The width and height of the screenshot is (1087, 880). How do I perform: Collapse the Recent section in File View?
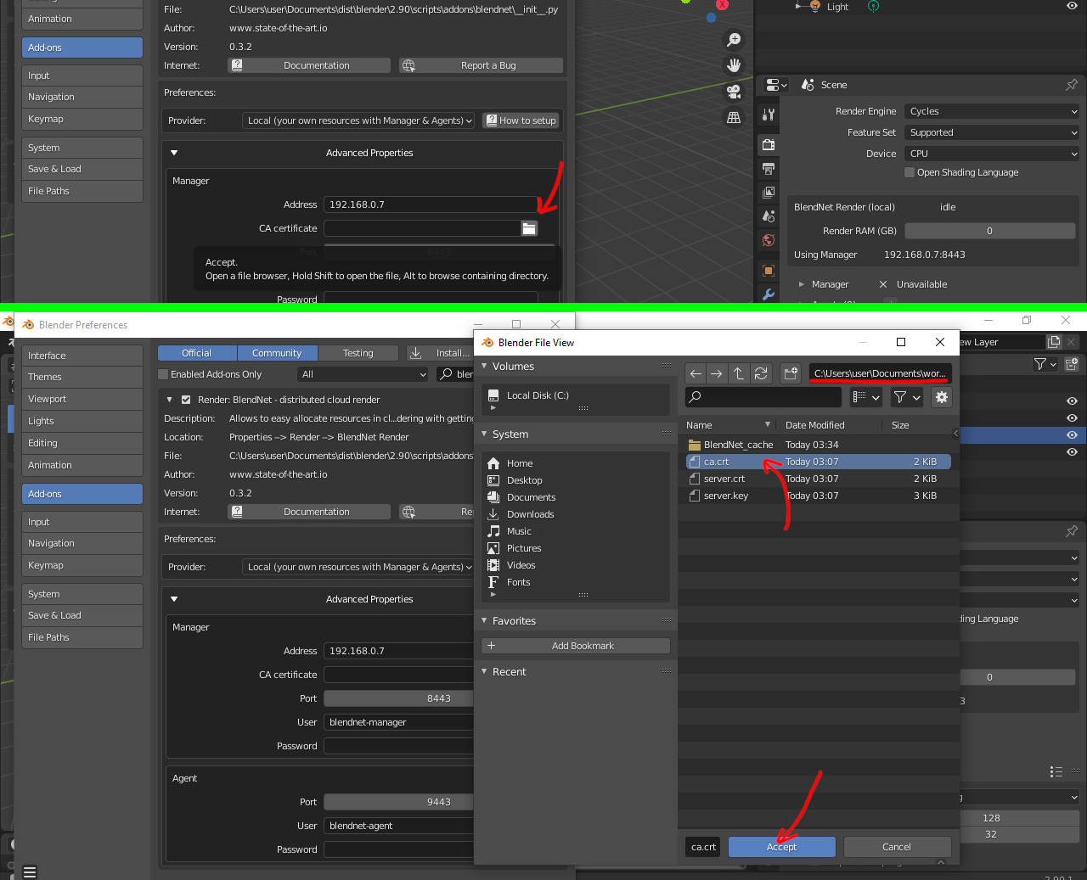pyautogui.click(x=484, y=672)
